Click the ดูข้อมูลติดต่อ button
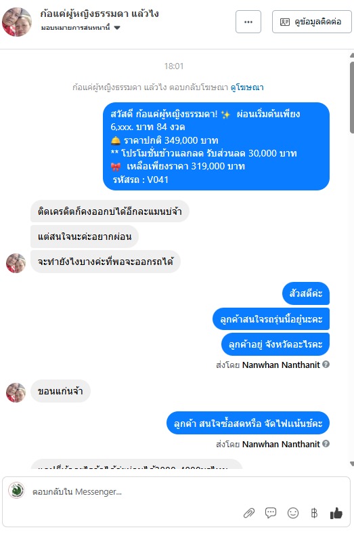 click(311, 22)
